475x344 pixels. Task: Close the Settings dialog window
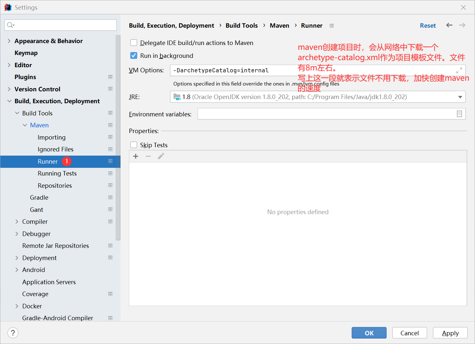463,7
